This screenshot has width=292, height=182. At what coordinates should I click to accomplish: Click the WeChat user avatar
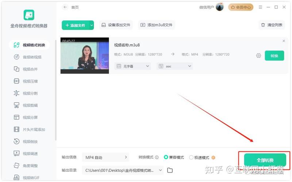pos(220,7)
